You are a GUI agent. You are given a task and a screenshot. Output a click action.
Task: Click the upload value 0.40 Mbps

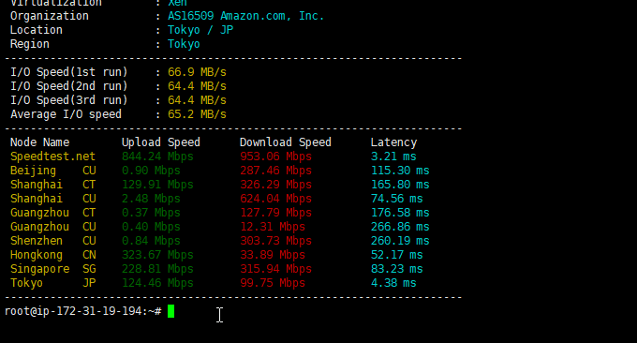[x=151, y=227]
